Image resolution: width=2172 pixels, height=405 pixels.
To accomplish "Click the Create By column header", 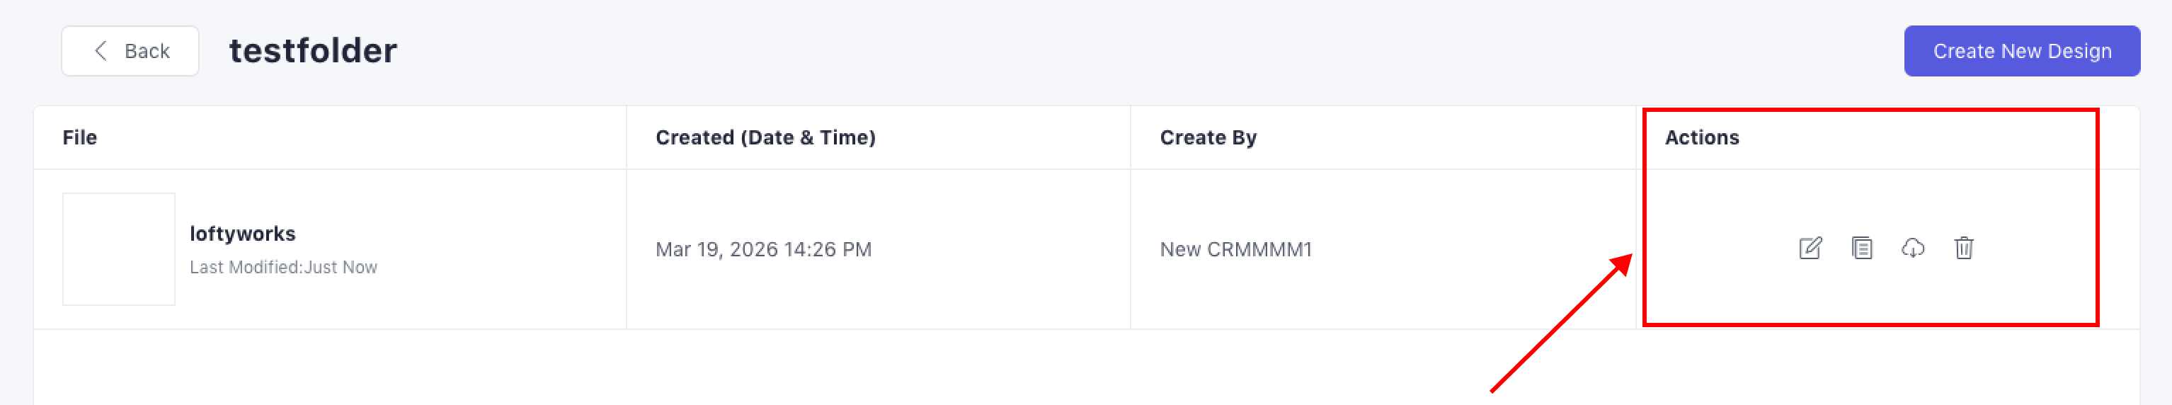I will 1208,137.
